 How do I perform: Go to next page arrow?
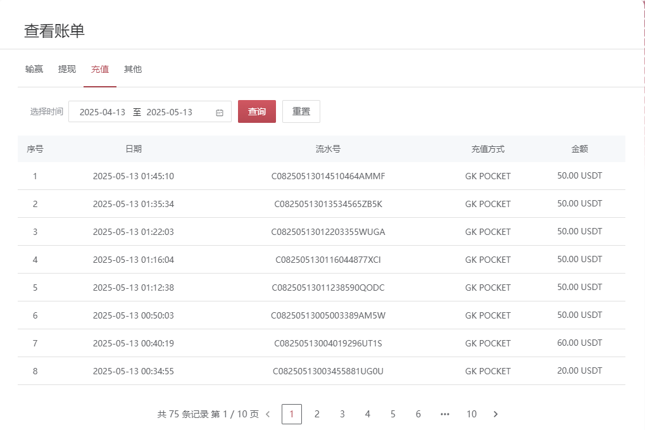click(496, 414)
